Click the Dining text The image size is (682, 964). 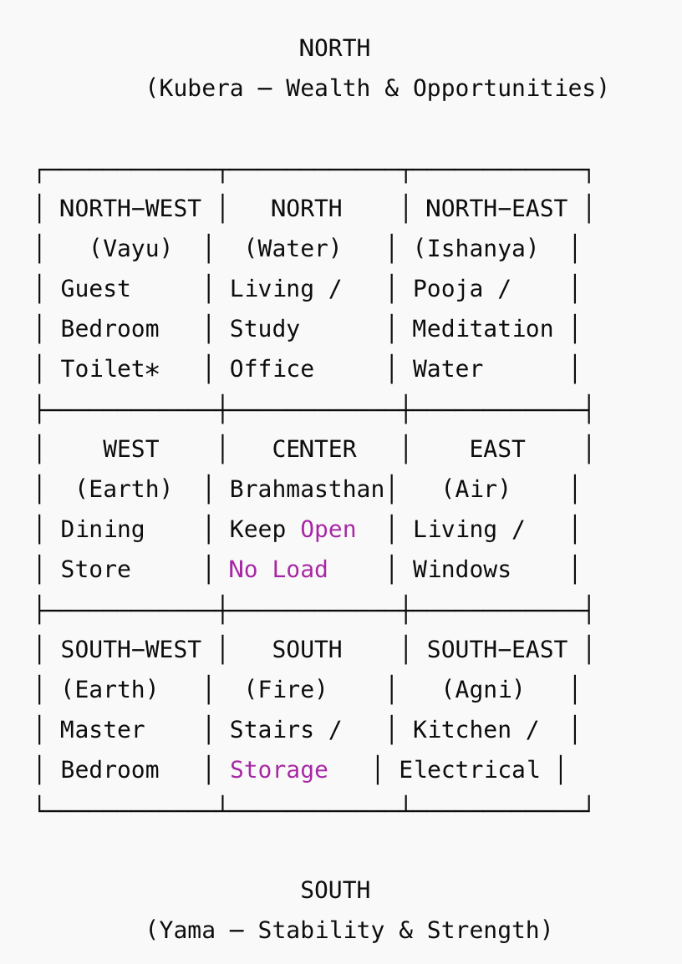[x=102, y=530]
